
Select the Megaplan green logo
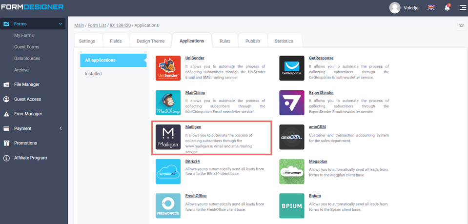click(292, 171)
